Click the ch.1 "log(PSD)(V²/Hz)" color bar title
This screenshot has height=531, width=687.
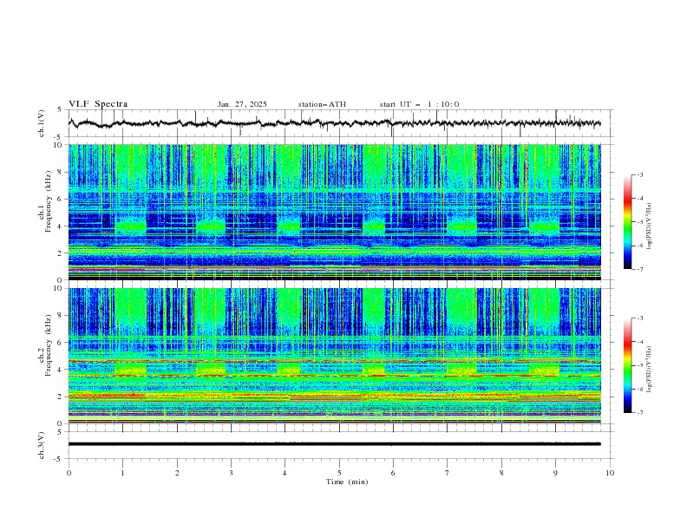click(x=649, y=226)
